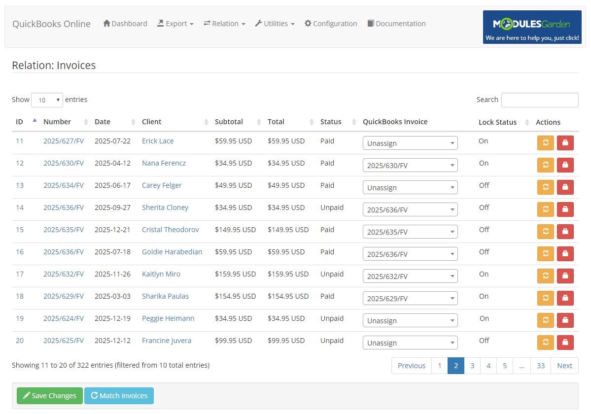This screenshot has height=414, width=591.
Task: Click the resync icon for invoice 2025/625/FV
Action: 545,342
